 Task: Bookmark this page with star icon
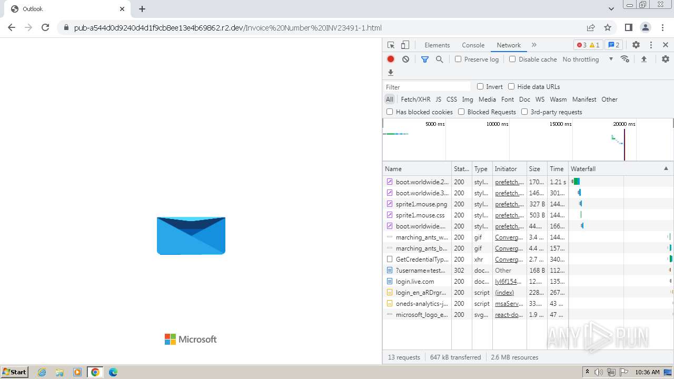click(608, 27)
